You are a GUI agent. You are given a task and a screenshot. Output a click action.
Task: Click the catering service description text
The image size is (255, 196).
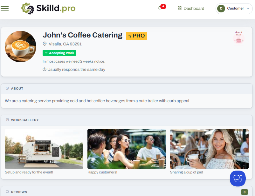[x=97, y=101]
